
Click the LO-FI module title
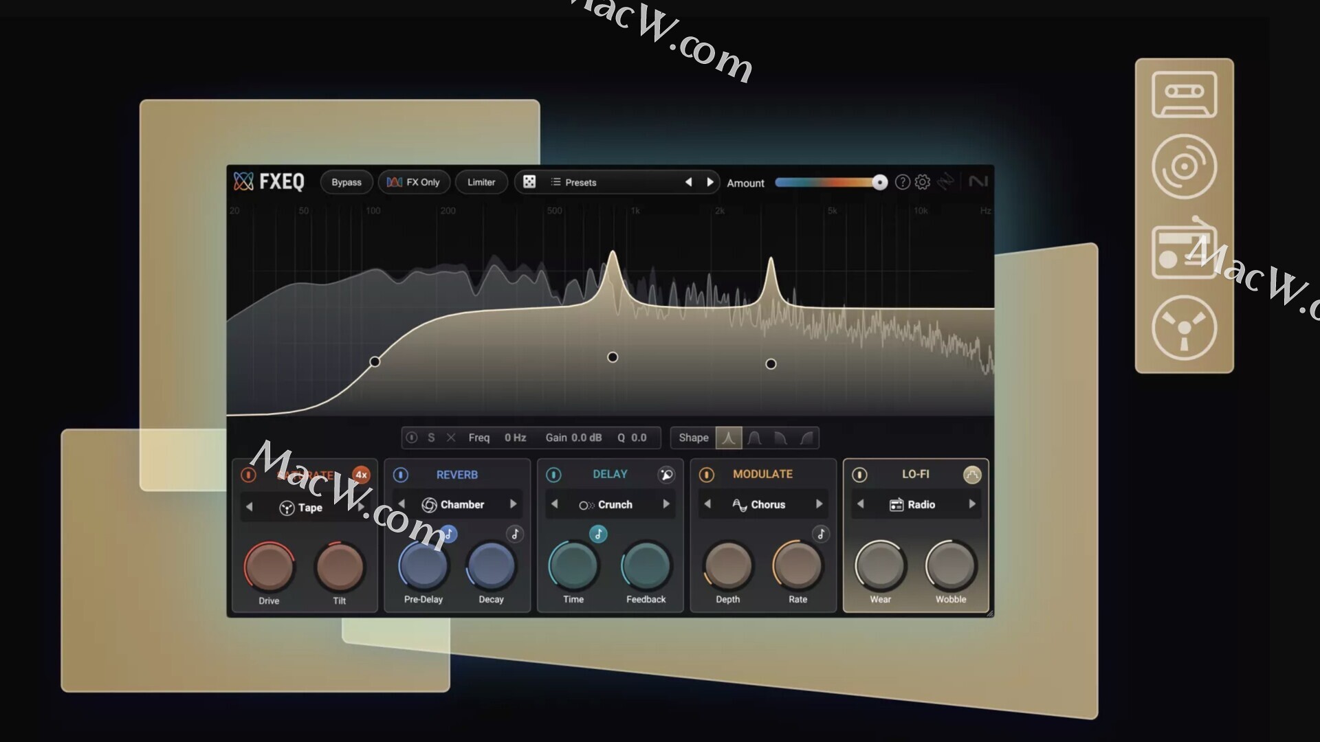(x=915, y=474)
